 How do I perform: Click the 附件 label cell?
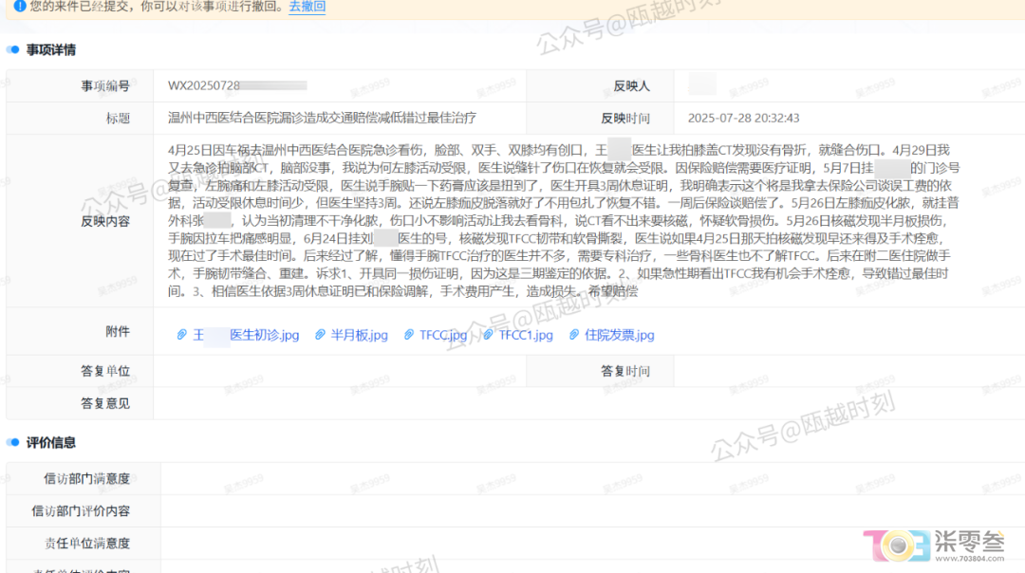[80, 332]
